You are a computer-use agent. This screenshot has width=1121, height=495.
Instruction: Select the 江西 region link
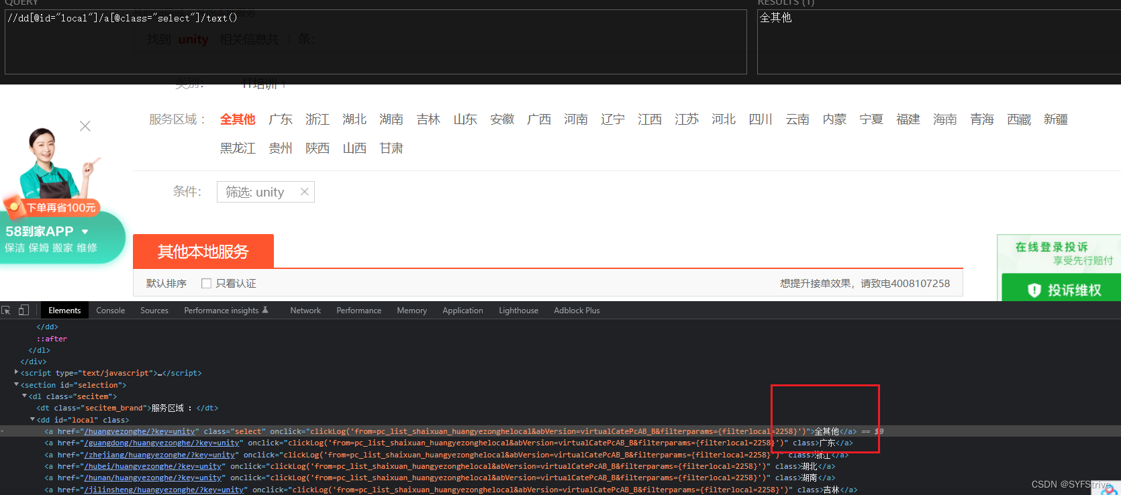[650, 119]
